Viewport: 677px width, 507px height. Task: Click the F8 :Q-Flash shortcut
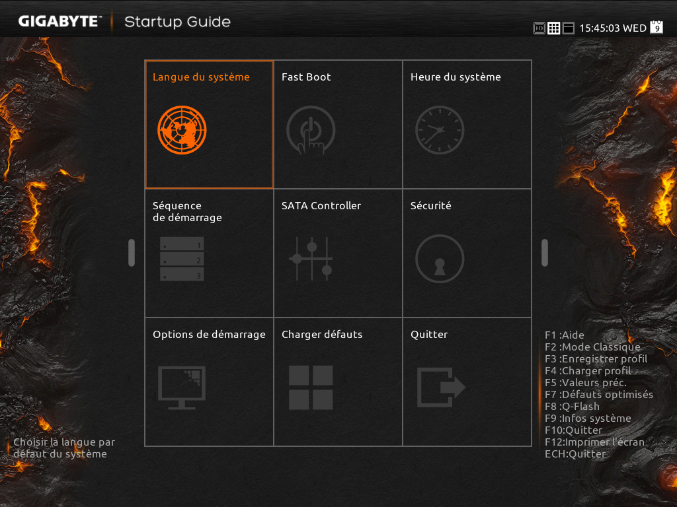572,407
